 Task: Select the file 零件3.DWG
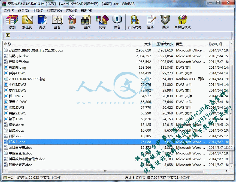17,90
